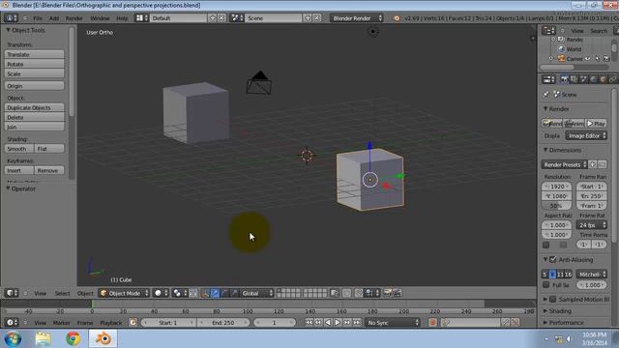The width and height of the screenshot is (619, 348).
Task: Open the Global orientation dropdown
Action: [257, 293]
